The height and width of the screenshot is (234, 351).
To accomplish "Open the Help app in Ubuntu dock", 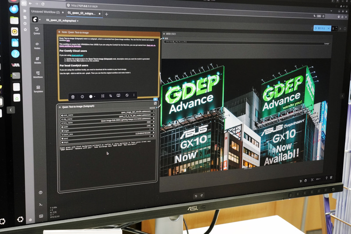I will [15, 54].
